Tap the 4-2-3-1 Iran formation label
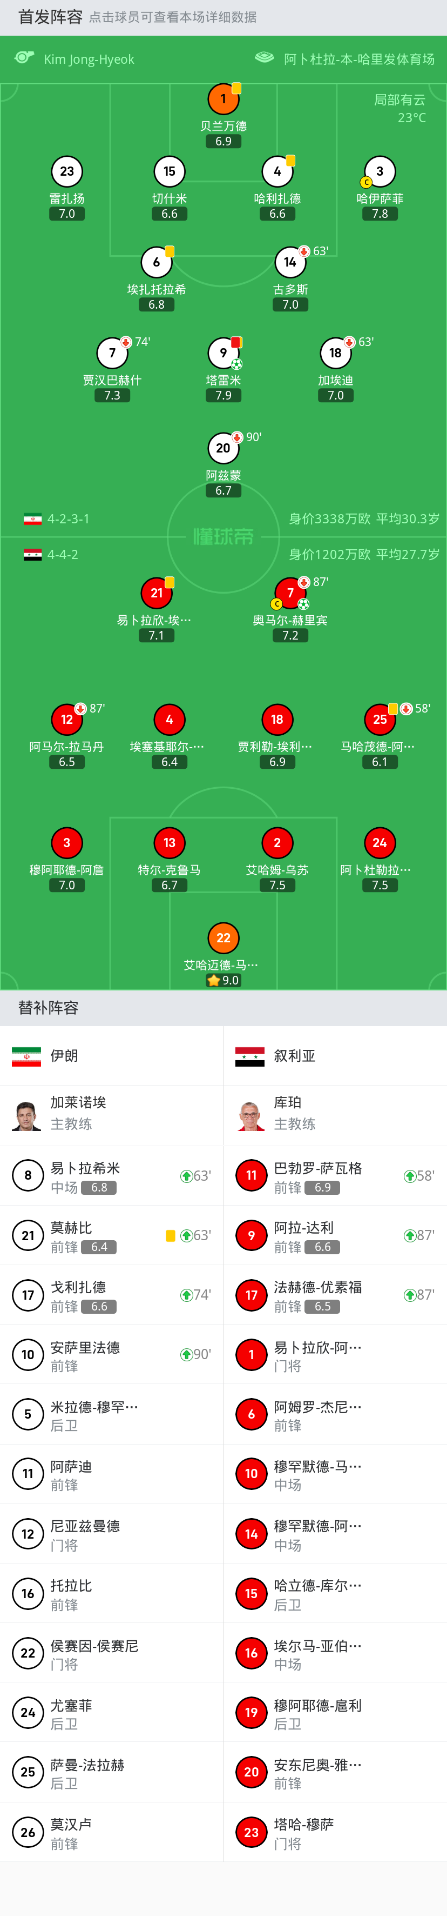Viewport: 447px width, 1916px height. [x=69, y=519]
